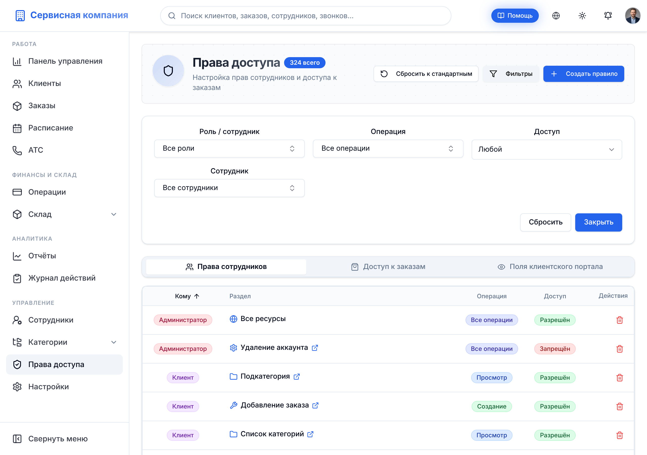
Task: Click the shield icon beside Права доступа title
Action: click(168, 71)
